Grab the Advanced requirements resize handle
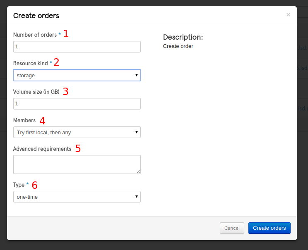The image size is (308, 250). (139, 172)
